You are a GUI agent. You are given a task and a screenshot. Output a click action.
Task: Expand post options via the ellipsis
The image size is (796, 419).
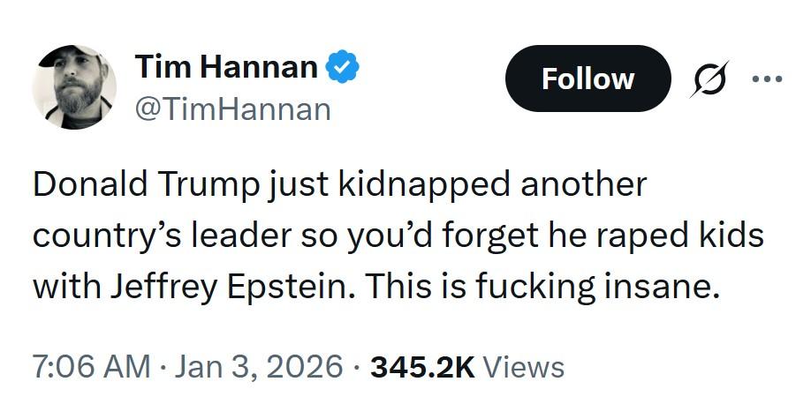(767, 79)
